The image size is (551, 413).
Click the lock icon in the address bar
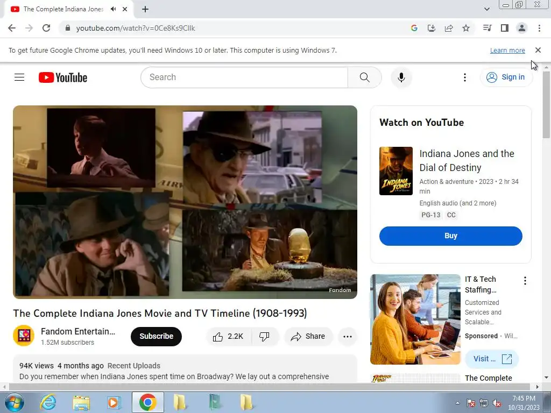click(x=68, y=28)
